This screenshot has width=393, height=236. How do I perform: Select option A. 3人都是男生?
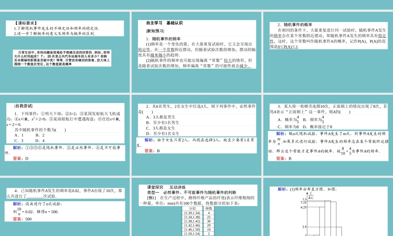pos(161,117)
